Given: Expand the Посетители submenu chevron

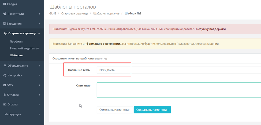Looking at the screenshot, I should tap(39, 14).
